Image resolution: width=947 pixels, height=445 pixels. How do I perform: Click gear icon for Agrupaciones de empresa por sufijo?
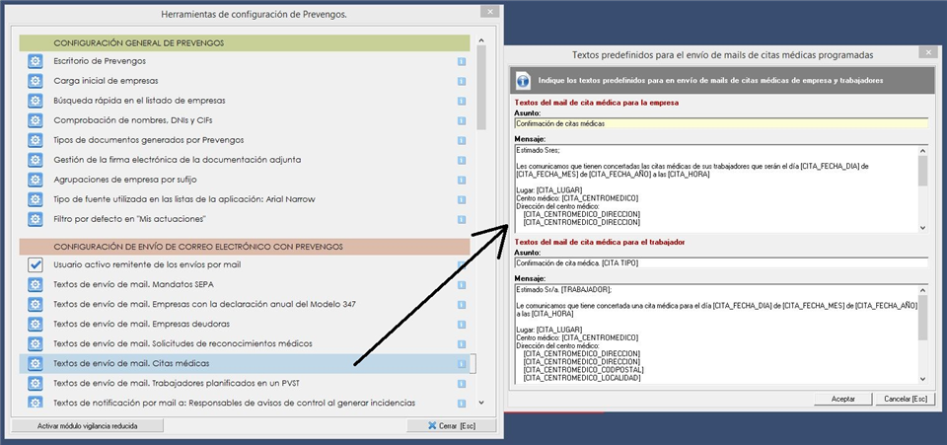click(36, 180)
